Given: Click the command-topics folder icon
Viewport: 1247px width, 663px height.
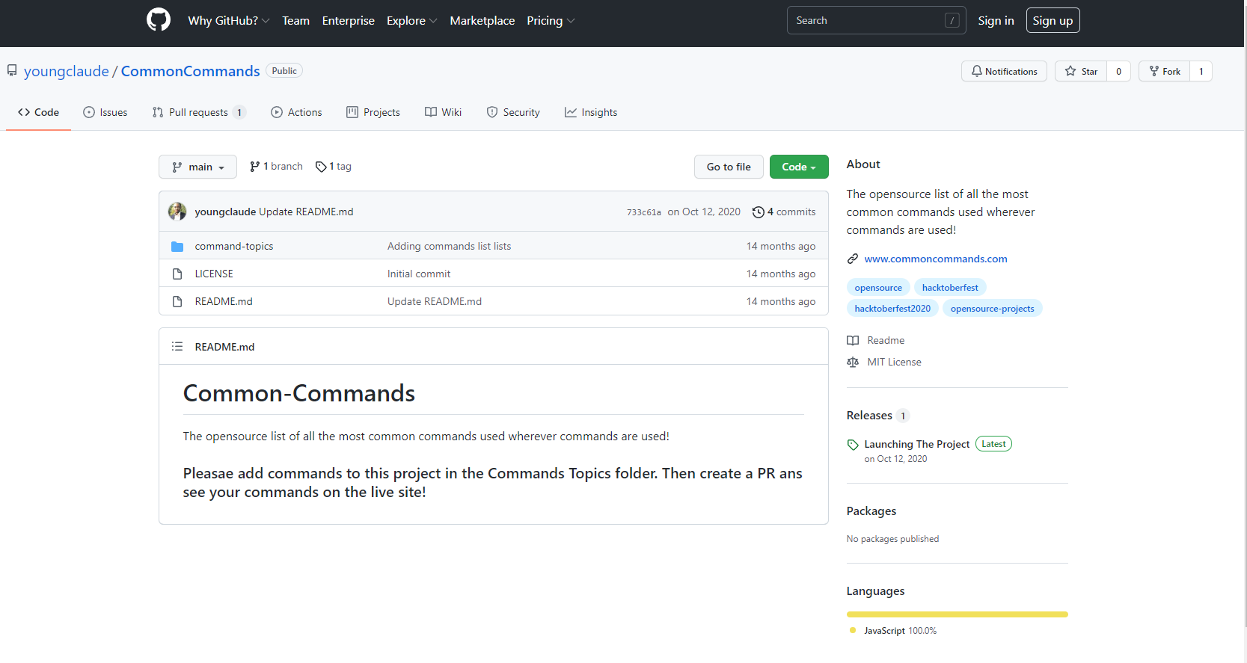Looking at the screenshot, I should pos(177,246).
